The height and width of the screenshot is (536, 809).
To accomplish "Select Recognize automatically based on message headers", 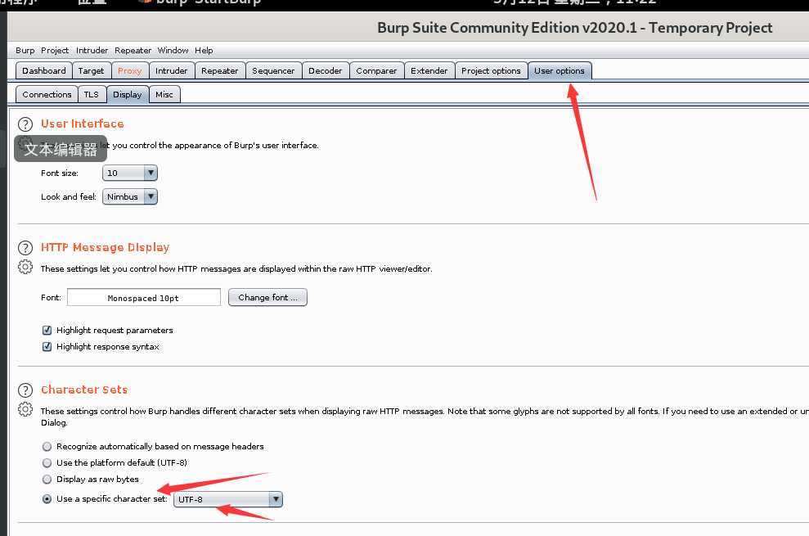I will pos(47,446).
